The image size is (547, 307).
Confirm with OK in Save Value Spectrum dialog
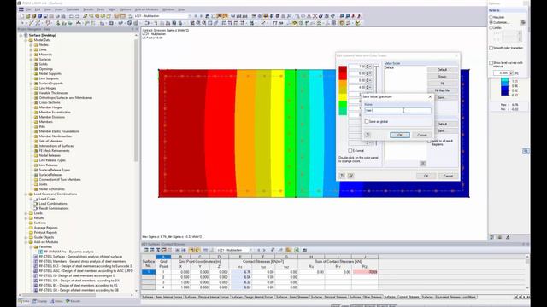click(400, 135)
